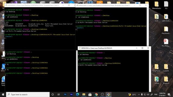Minimize the MINGW64 LEARNJAVA terminal window

tap(137, 48)
